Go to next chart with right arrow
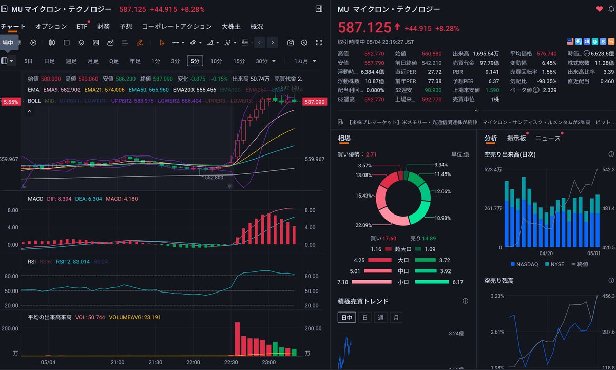This screenshot has width=616, height=370. tap(273, 43)
